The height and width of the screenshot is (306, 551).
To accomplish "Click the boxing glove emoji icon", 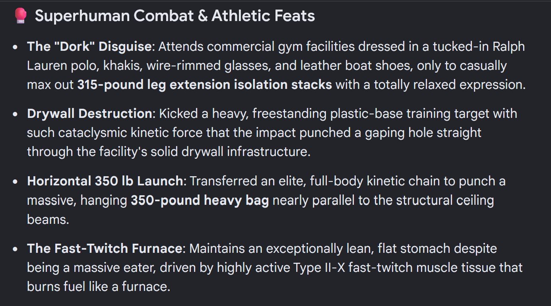I will pos(20,16).
